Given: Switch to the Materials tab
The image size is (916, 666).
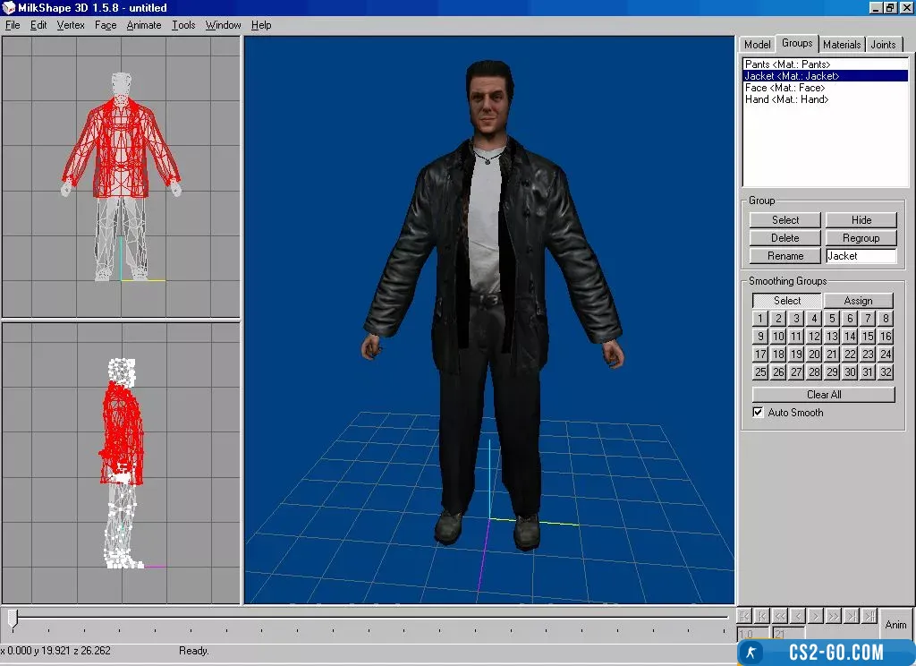Looking at the screenshot, I should (842, 44).
